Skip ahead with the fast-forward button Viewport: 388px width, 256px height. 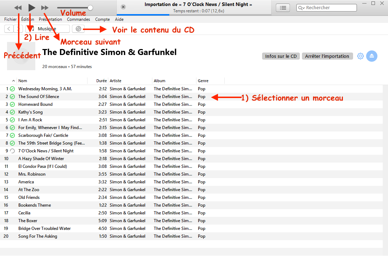[45, 8]
